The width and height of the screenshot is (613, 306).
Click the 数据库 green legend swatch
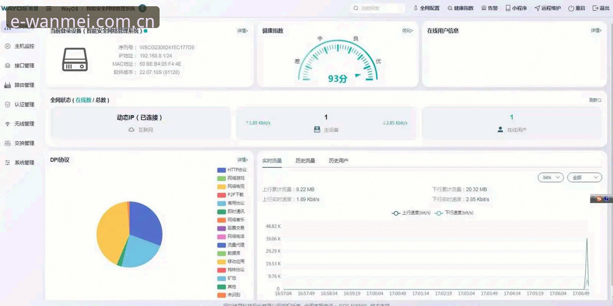[221, 254]
